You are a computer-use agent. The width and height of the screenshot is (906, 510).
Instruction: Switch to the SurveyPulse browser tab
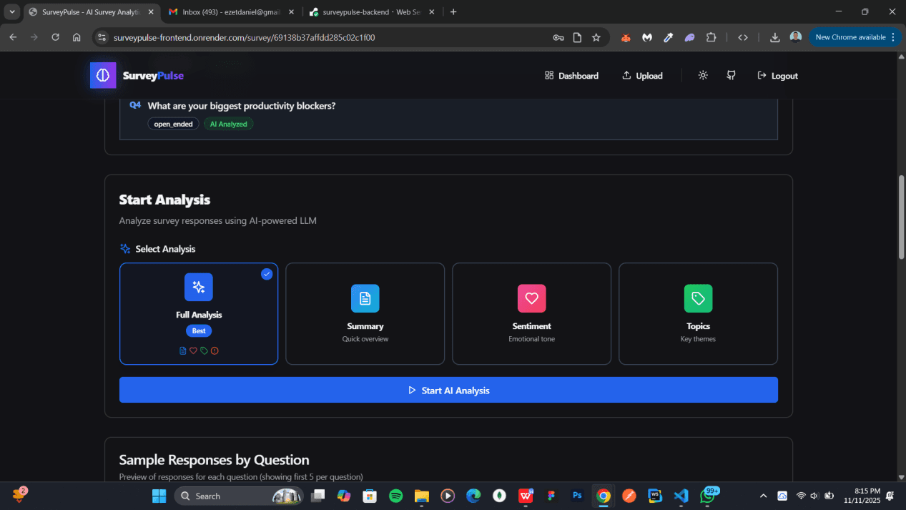pos(91,12)
